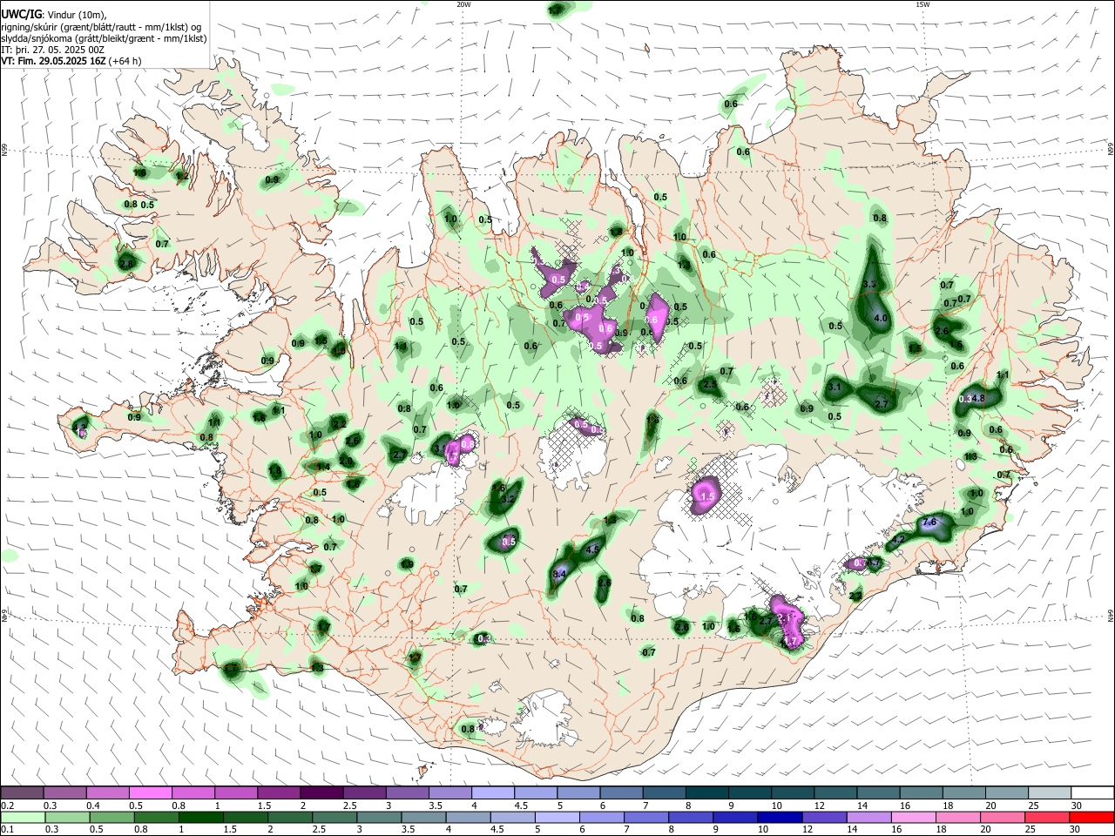Click the white 30 mm swatch on the upper snow scale

[x=1092, y=793]
